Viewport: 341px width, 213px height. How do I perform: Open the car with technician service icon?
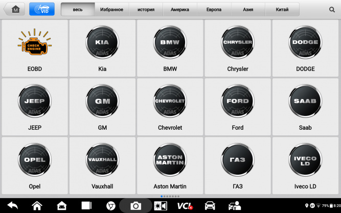click(235, 206)
